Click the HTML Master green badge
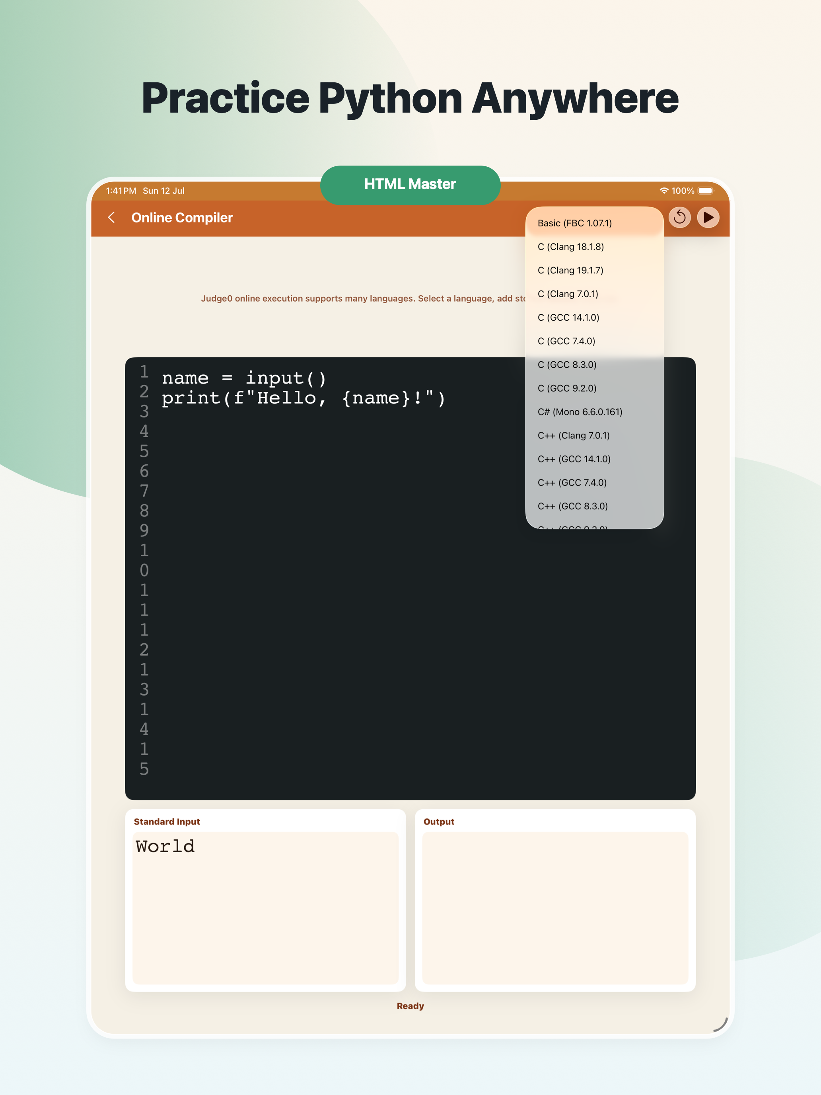 (x=410, y=185)
